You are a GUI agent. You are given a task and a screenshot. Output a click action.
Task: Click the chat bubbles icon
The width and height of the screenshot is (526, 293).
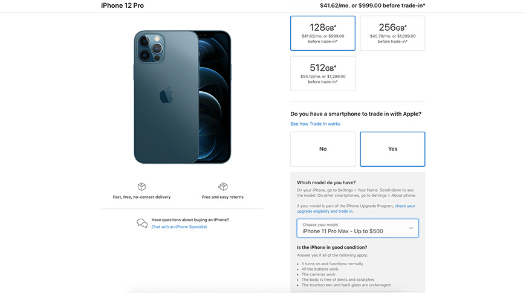click(x=142, y=224)
